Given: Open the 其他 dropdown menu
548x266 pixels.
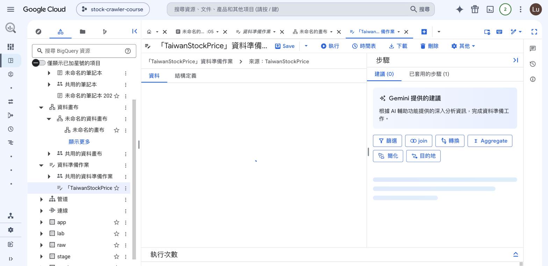Looking at the screenshot, I should pyautogui.click(x=463, y=46).
